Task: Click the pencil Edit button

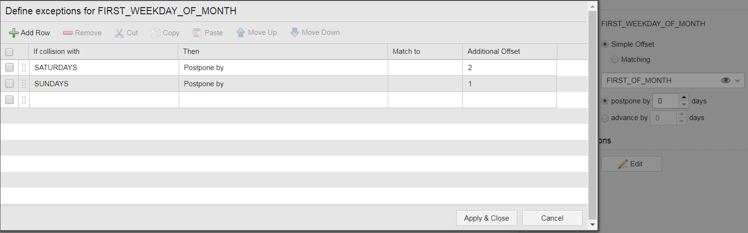Action: click(631, 163)
